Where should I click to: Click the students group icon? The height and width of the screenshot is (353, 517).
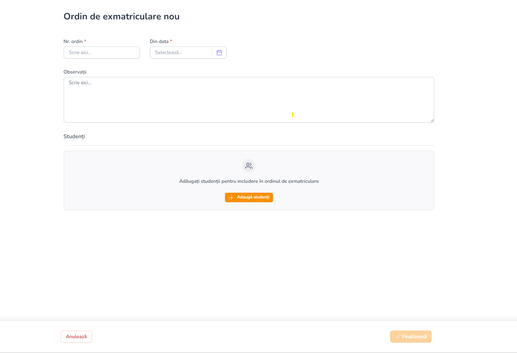pyautogui.click(x=249, y=166)
